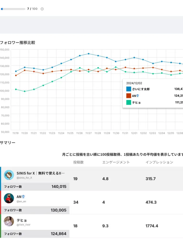The image size is (183, 244).
Task: Open the @THY_THY account handle
Action: point(23,225)
